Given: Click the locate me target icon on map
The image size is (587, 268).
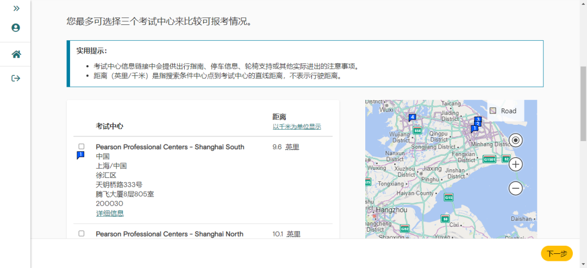Looking at the screenshot, I should pyautogui.click(x=515, y=140).
